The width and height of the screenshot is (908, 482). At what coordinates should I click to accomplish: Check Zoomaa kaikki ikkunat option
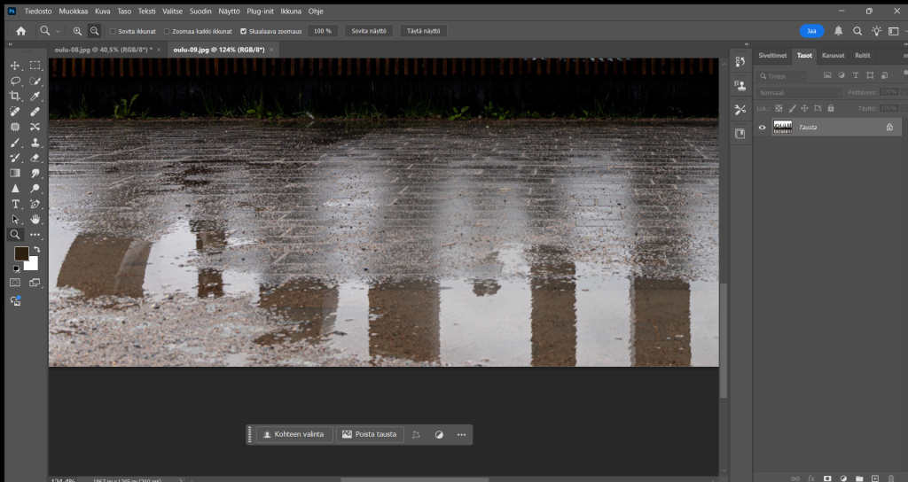pyautogui.click(x=167, y=31)
